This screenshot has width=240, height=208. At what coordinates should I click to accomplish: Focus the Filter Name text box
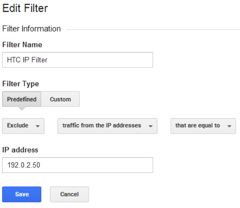click(x=78, y=60)
